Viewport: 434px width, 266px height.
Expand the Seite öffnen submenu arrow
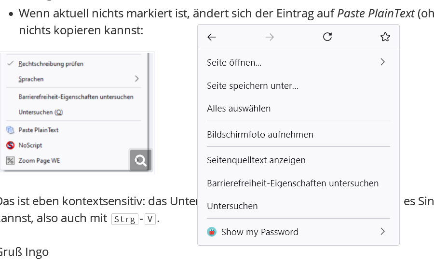coord(382,62)
